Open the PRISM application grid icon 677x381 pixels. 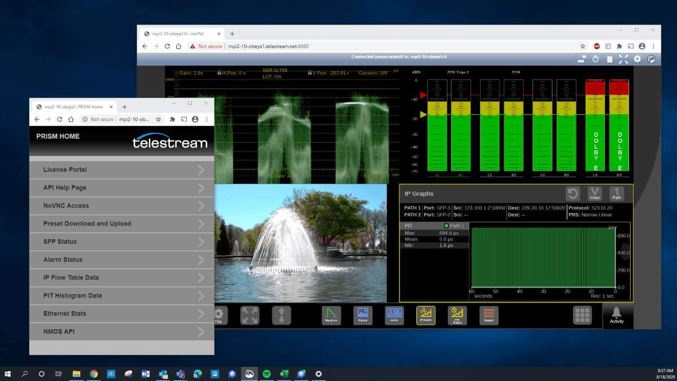(x=583, y=315)
